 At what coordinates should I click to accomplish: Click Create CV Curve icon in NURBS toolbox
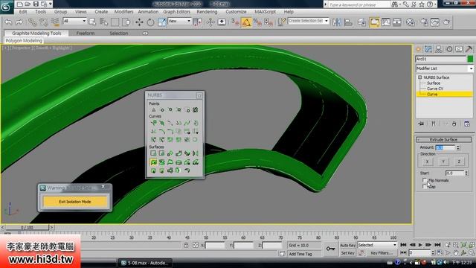click(154, 123)
